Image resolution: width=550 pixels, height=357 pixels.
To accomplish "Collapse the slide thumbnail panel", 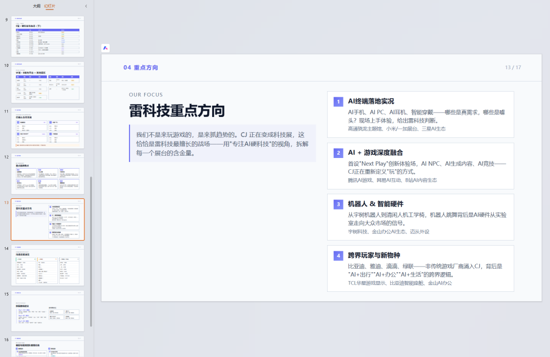I will pyautogui.click(x=86, y=6).
